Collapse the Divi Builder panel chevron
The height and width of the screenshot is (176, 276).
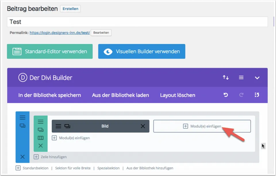coord(257,78)
